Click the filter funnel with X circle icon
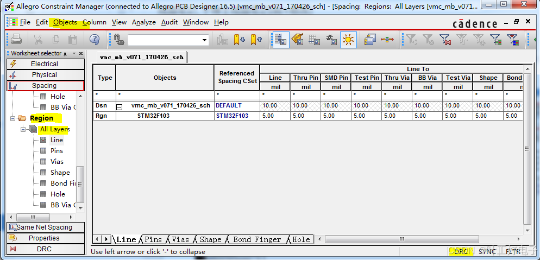This screenshot has height=260, width=540. tap(429, 40)
